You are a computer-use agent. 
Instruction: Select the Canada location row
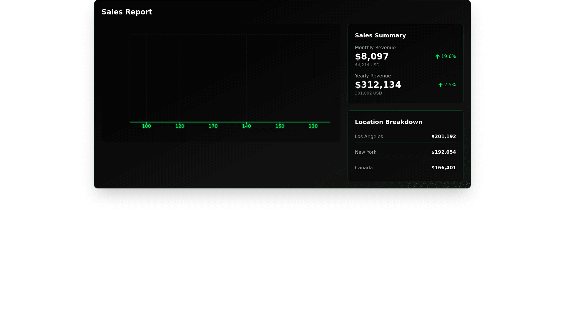pos(405,168)
